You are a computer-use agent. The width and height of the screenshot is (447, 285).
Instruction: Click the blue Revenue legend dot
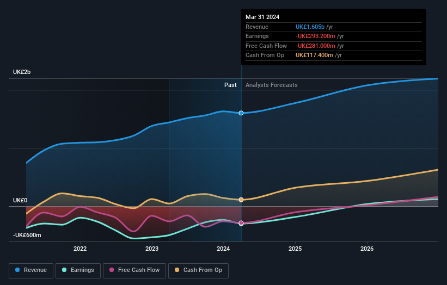pos(17,270)
